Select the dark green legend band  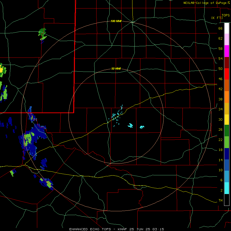[x=227, y=131]
